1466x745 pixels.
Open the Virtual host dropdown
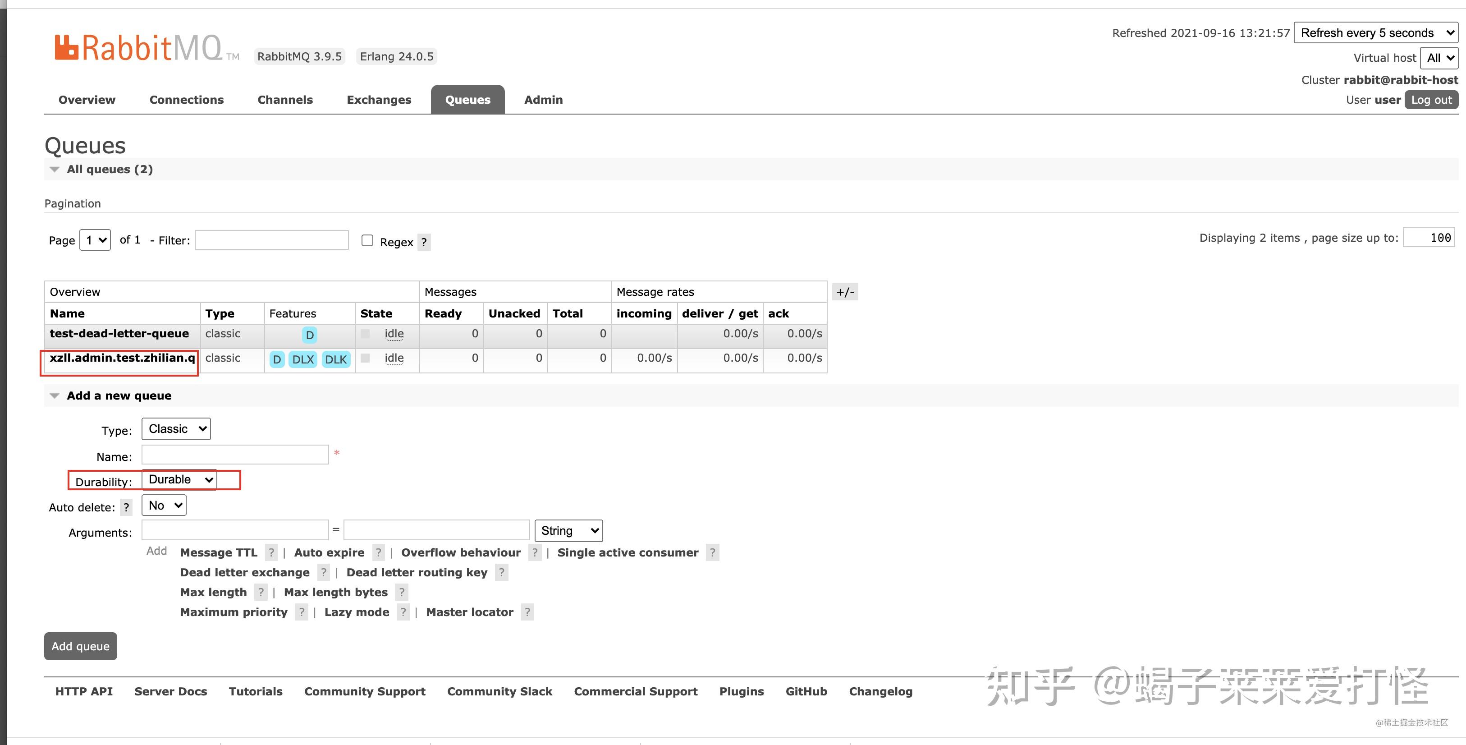[1439, 58]
